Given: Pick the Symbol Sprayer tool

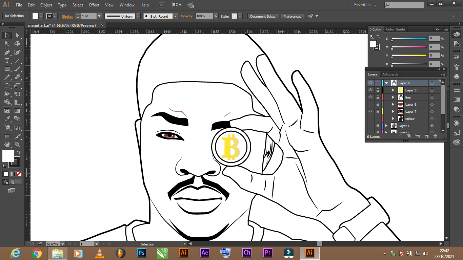Looking at the screenshot, I should pyautogui.click(x=7, y=128).
